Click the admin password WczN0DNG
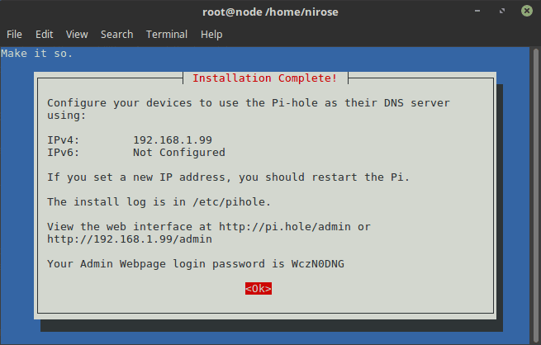 pyautogui.click(x=318, y=264)
